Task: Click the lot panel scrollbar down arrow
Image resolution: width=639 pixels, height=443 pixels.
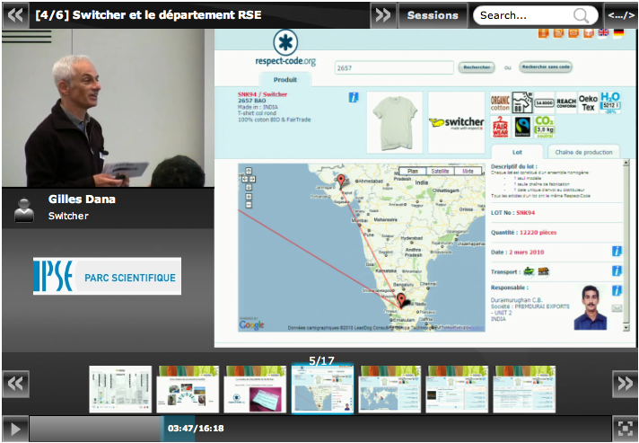Action: point(626,328)
